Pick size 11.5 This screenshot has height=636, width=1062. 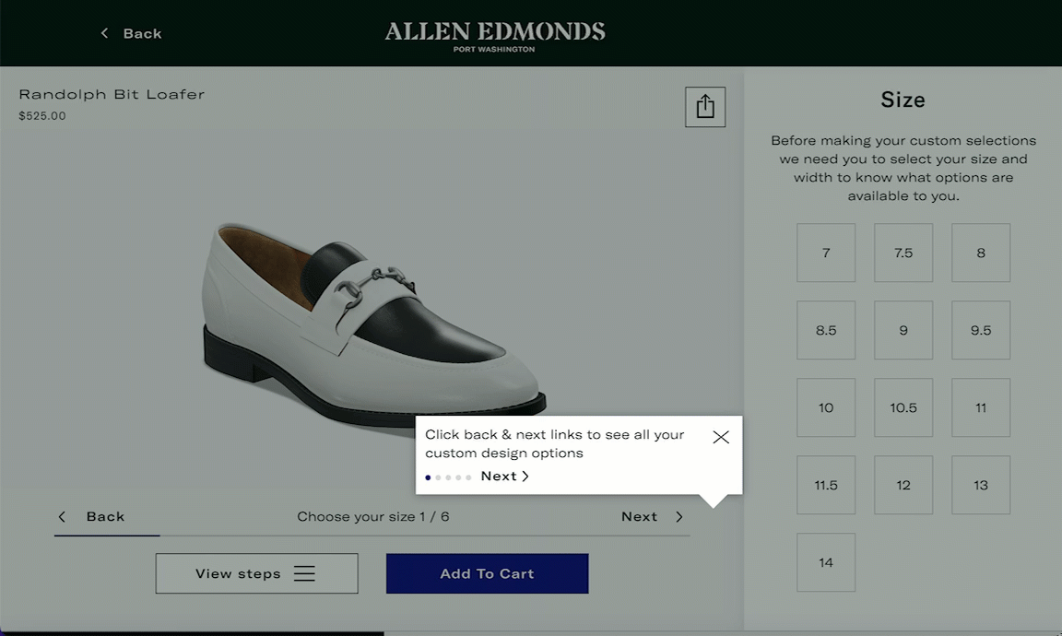point(826,485)
